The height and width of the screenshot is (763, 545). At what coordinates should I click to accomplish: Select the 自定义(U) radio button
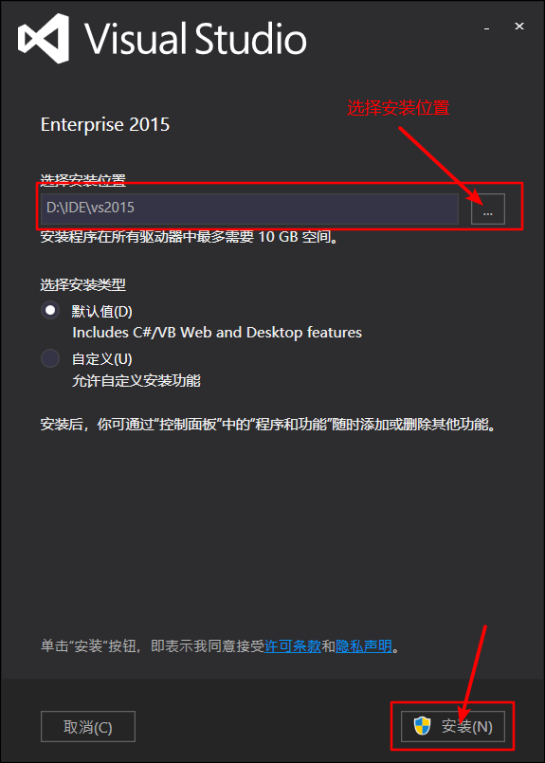click(x=50, y=358)
